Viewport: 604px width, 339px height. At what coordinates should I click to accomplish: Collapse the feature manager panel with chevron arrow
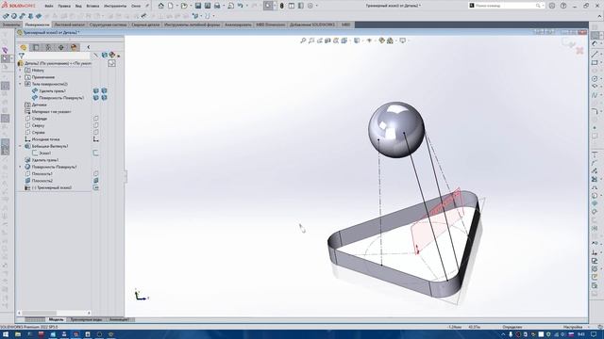(x=88, y=47)
